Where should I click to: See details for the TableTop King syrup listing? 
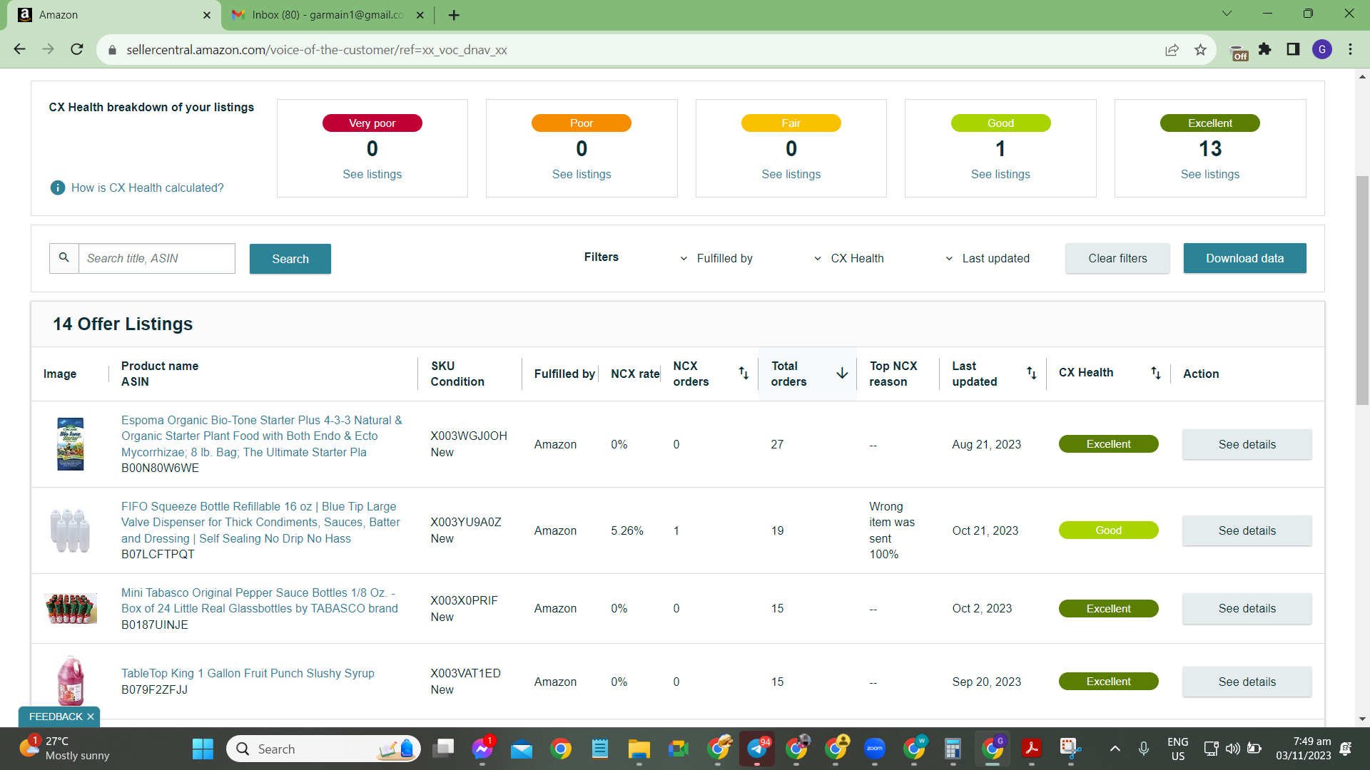[1247, 682]
